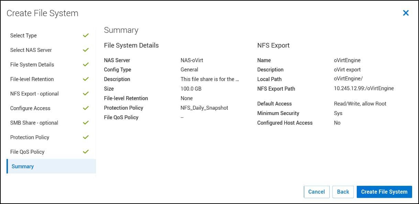Click checkmark icon next to Select Type
The width and height of the screenshot is (419, 204).
coord(86,35)
